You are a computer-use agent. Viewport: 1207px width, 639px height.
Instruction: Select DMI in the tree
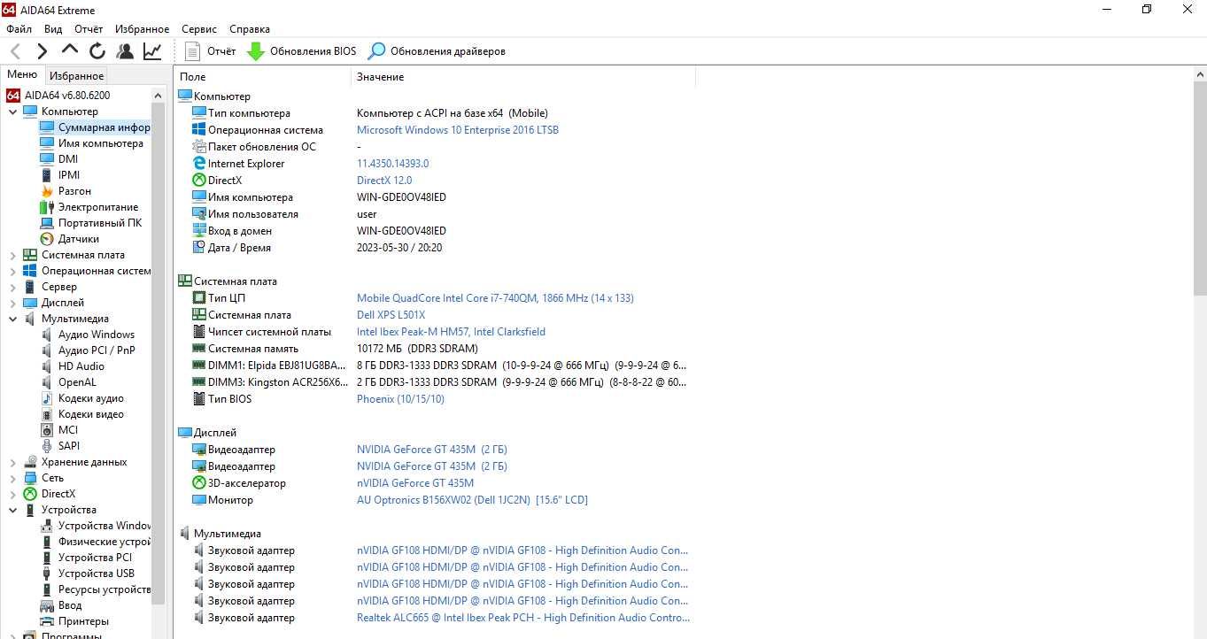(58, 158)
